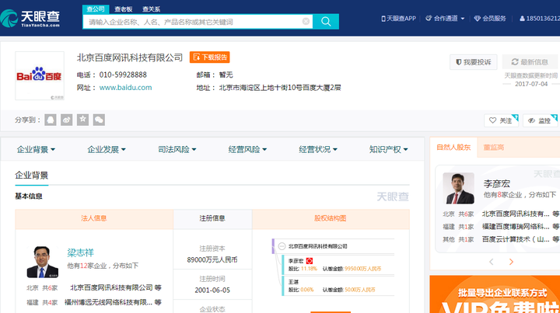Click the 监控 monitor button

(540, 120)
